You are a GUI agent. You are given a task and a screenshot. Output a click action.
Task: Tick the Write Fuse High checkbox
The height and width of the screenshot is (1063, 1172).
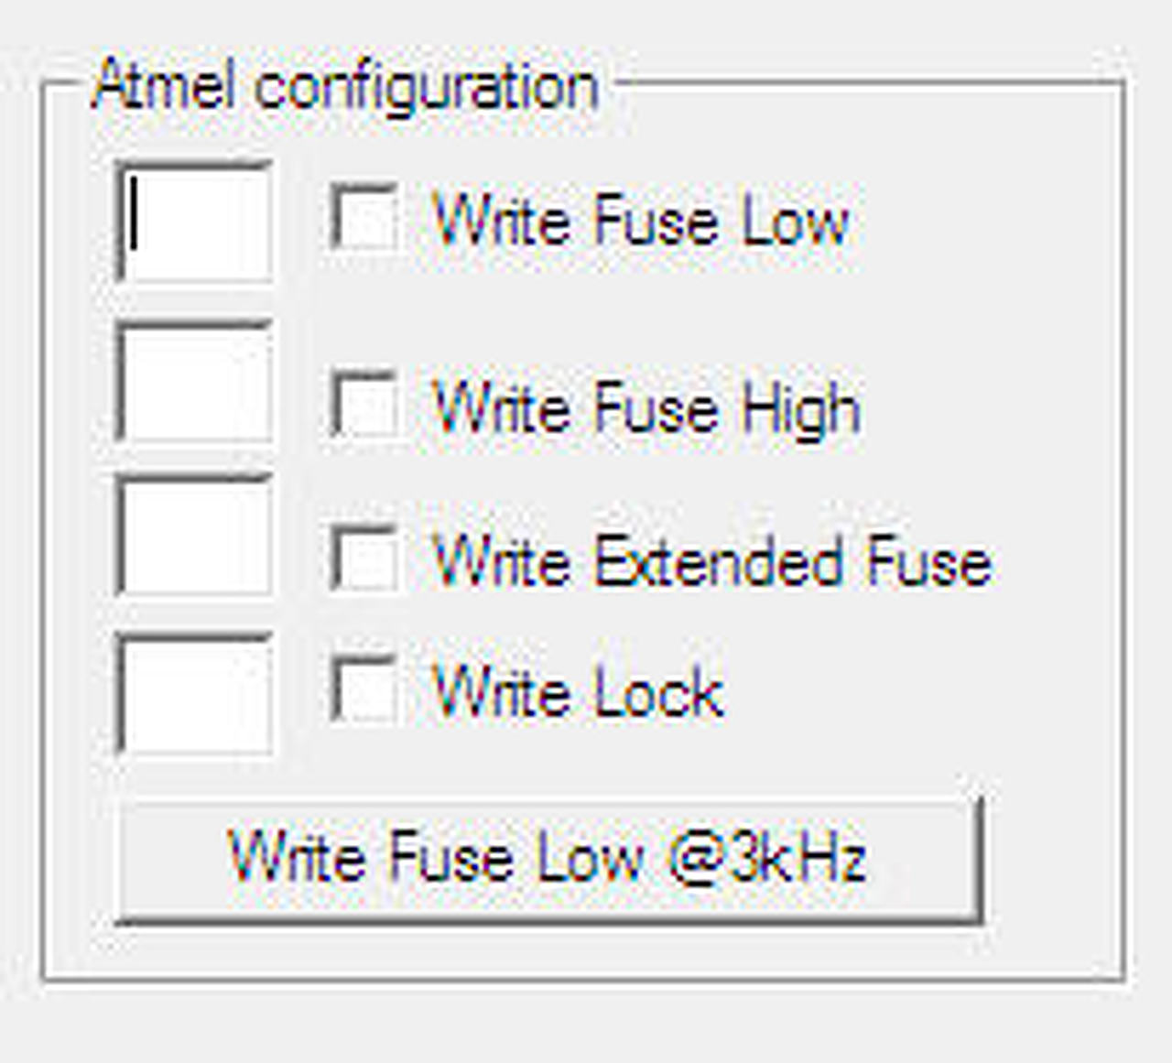[x=364, y=404]
